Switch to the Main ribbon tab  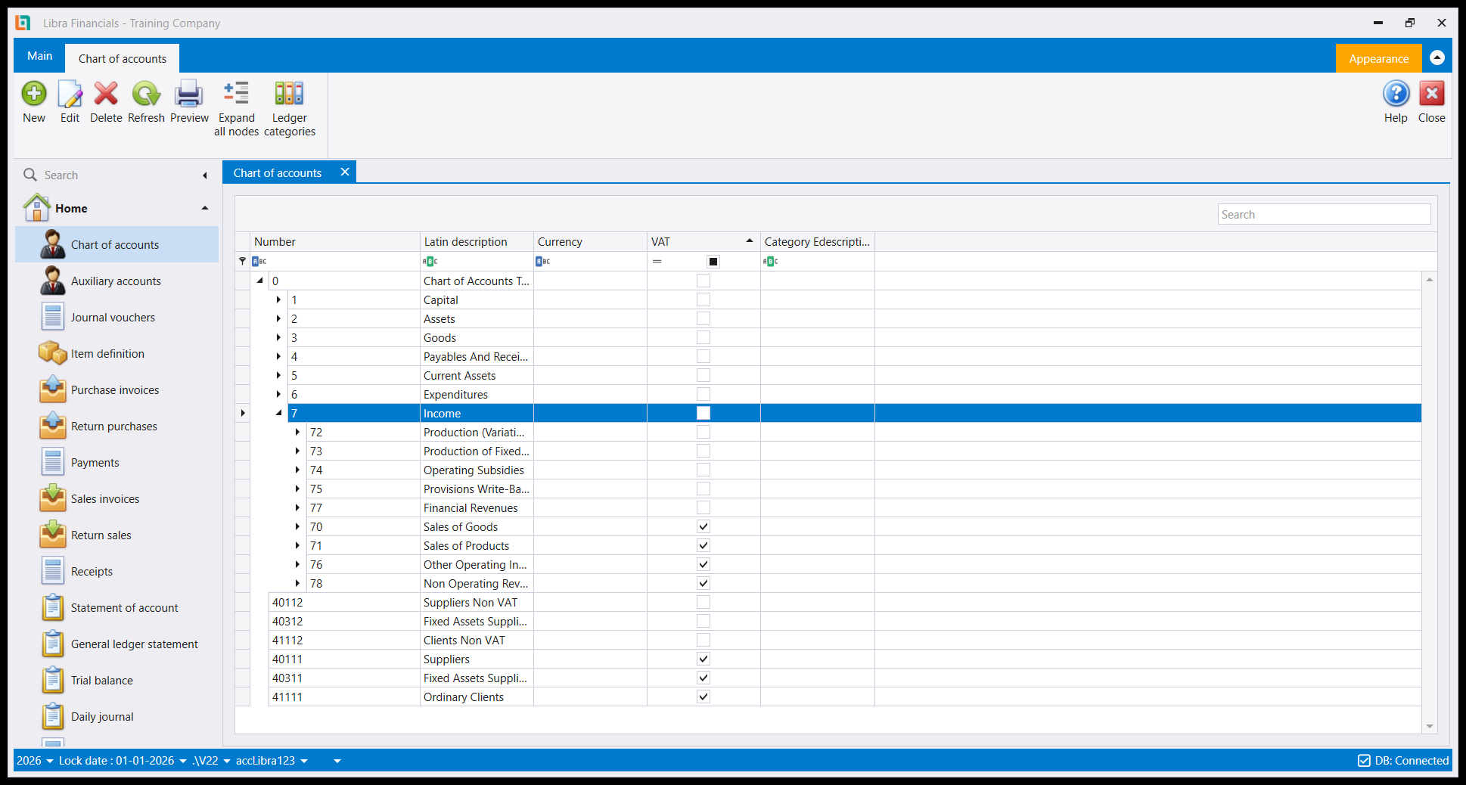tap(40, 56)
